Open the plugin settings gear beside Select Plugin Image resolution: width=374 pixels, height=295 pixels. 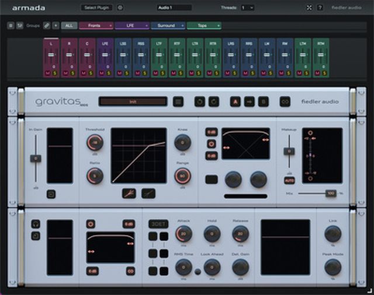[x=120, y=8]
